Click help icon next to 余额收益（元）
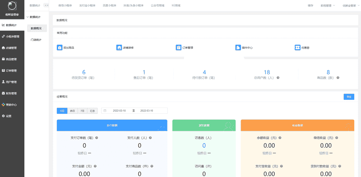The width and height of the screenshot is (361, 177). tap(280, 138)
